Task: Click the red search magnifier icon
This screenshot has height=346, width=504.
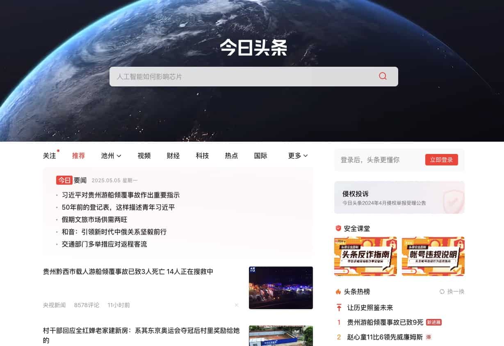Action: click(x=383, y=76)
